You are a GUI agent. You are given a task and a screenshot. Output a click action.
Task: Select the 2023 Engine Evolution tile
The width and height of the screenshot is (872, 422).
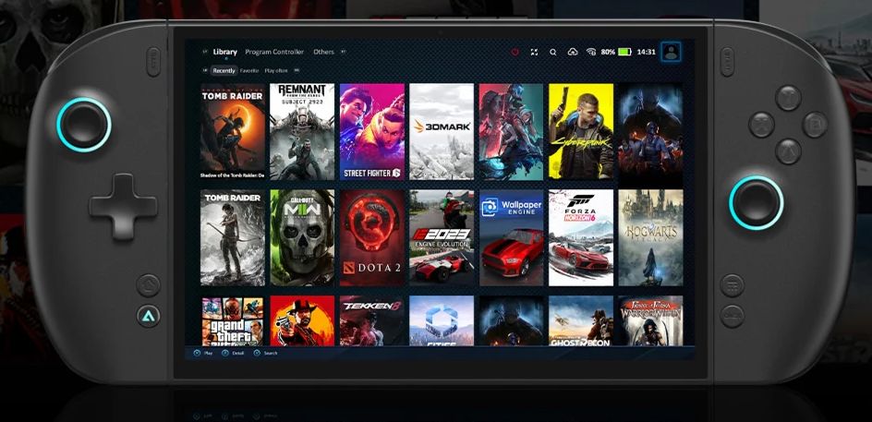pyautogui.click(x=442, y=237)
